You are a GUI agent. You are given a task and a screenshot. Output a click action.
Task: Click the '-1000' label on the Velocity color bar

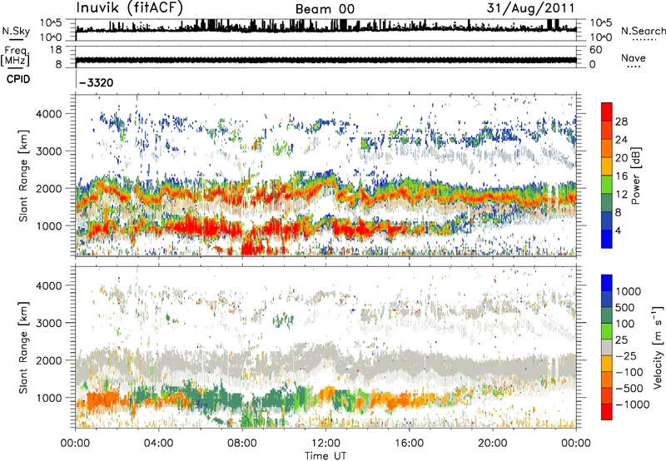[633, 404]
